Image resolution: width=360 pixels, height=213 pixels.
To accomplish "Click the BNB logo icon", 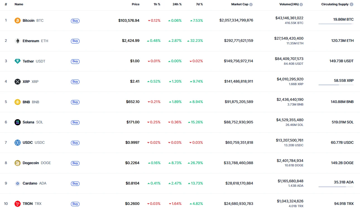I will [18, 102].
